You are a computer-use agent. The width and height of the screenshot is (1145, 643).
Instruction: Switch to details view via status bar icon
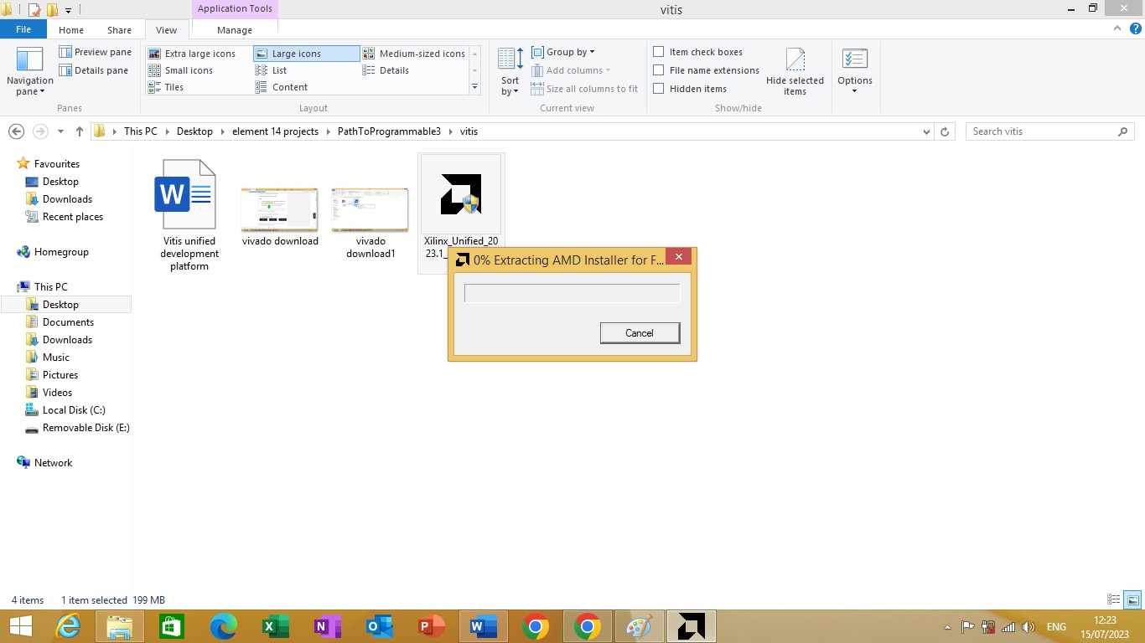1114,599
